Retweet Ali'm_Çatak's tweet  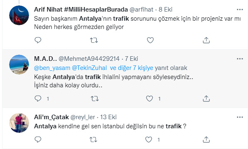[x=93, y=140]
